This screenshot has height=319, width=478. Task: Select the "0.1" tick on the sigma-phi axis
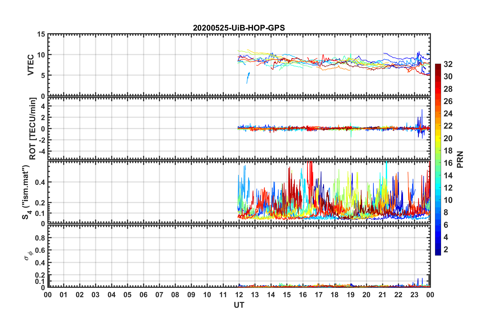[x=40, y=281]
